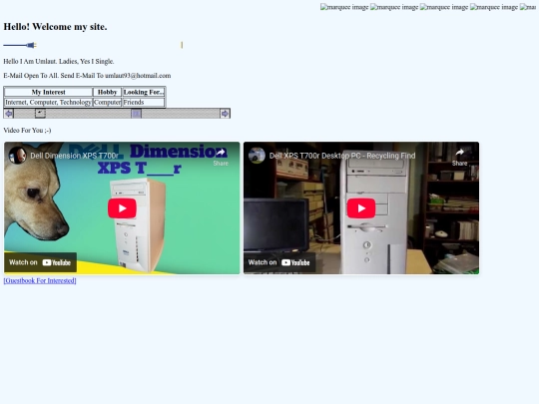Share the Recycling Find video
This screenshot has height=404, width=539.
tap(459, 157)
